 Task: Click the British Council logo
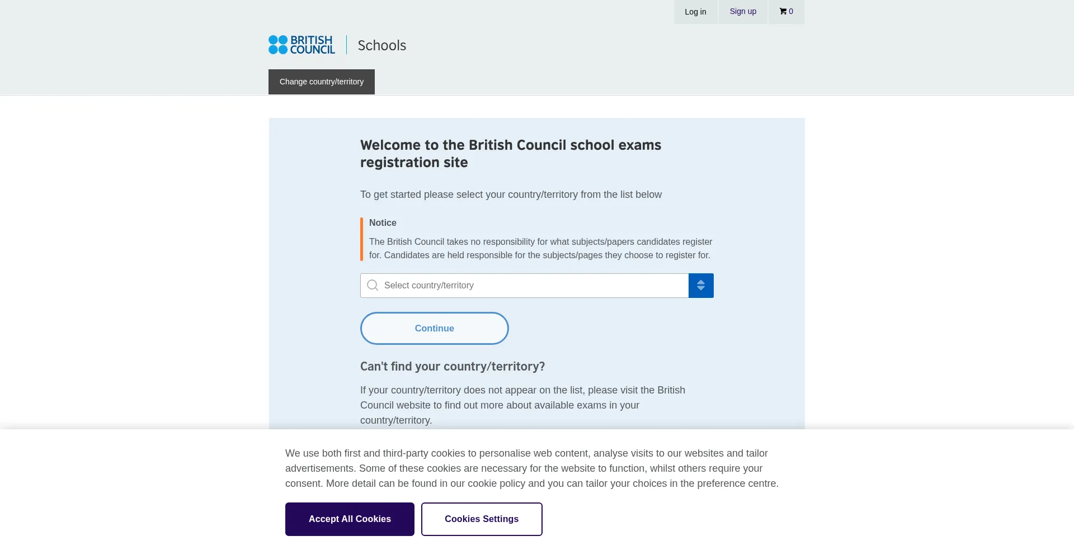302,45
